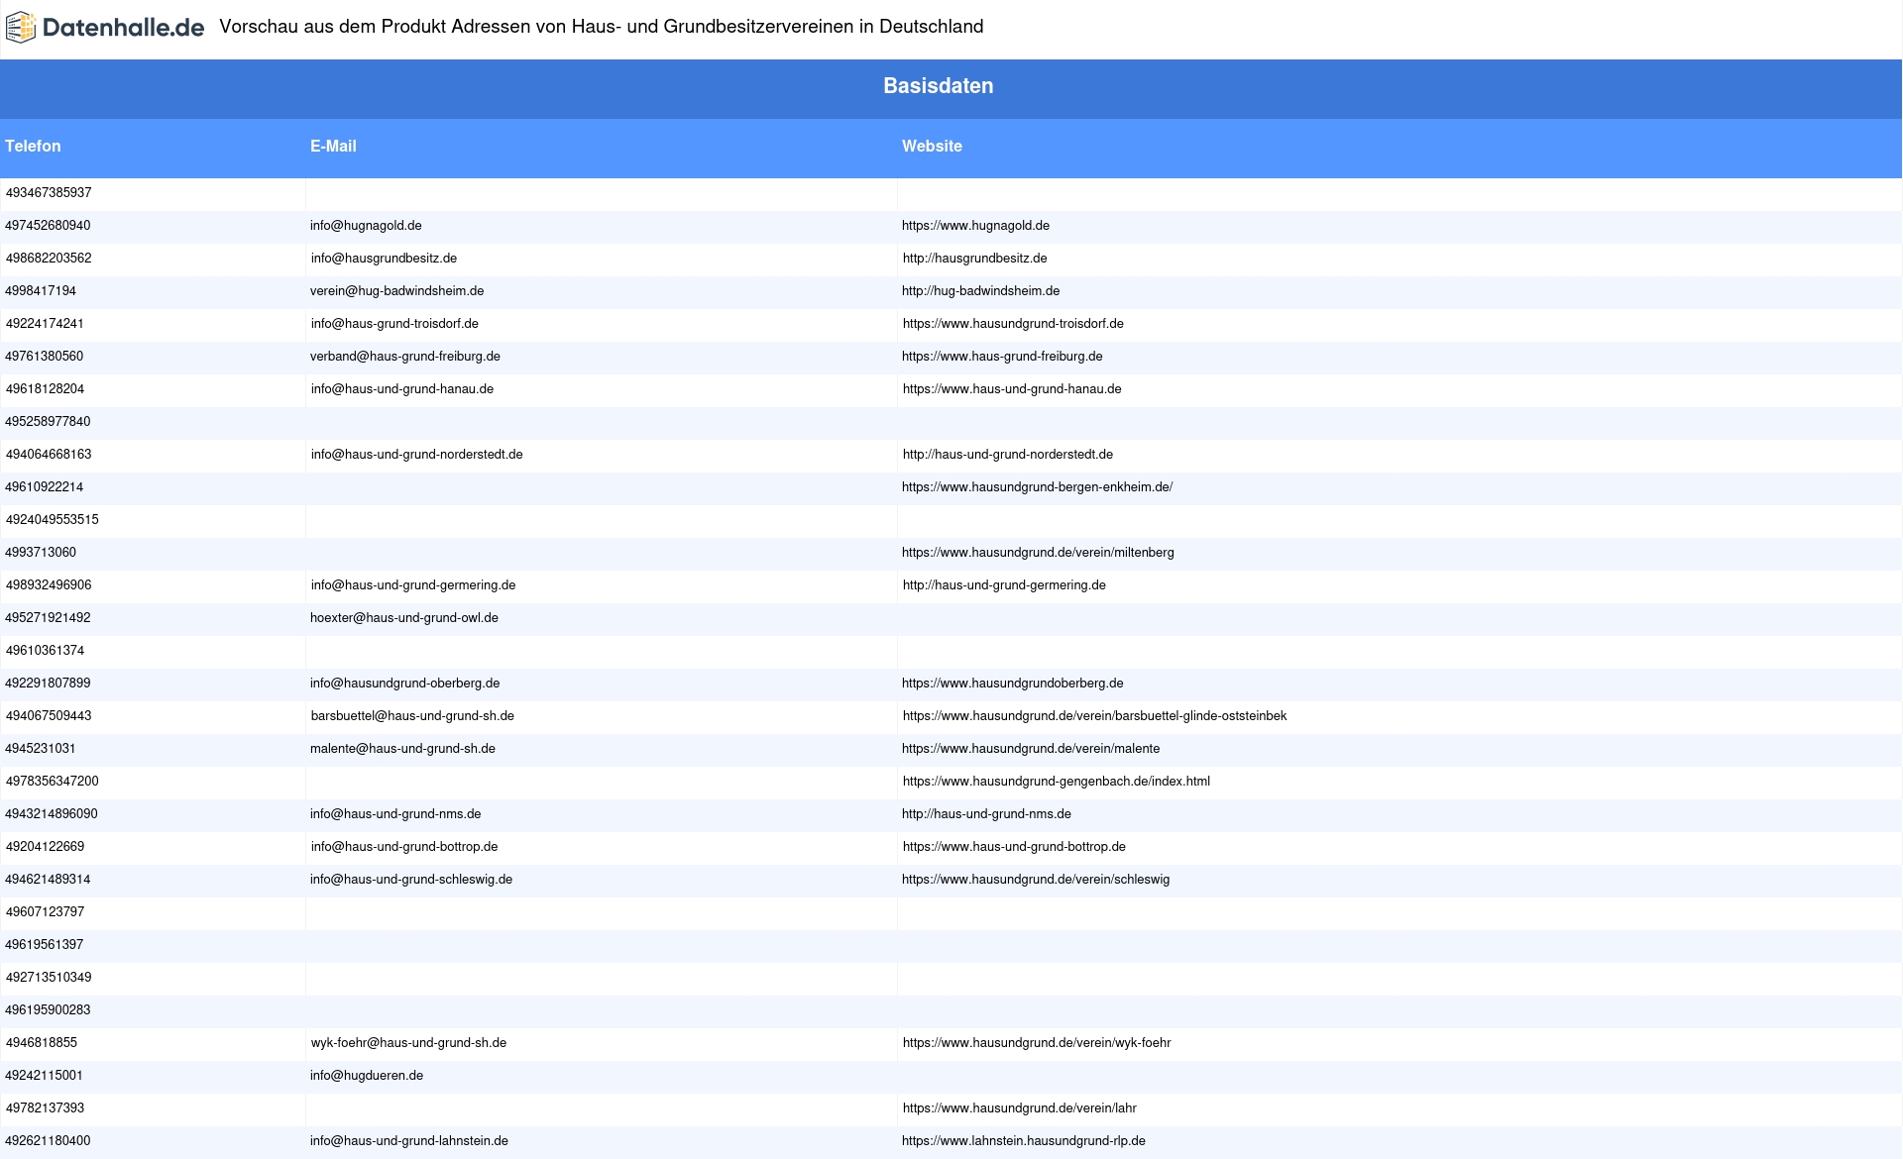Select email info@hausgrundbesitz.de

point(384,259)
